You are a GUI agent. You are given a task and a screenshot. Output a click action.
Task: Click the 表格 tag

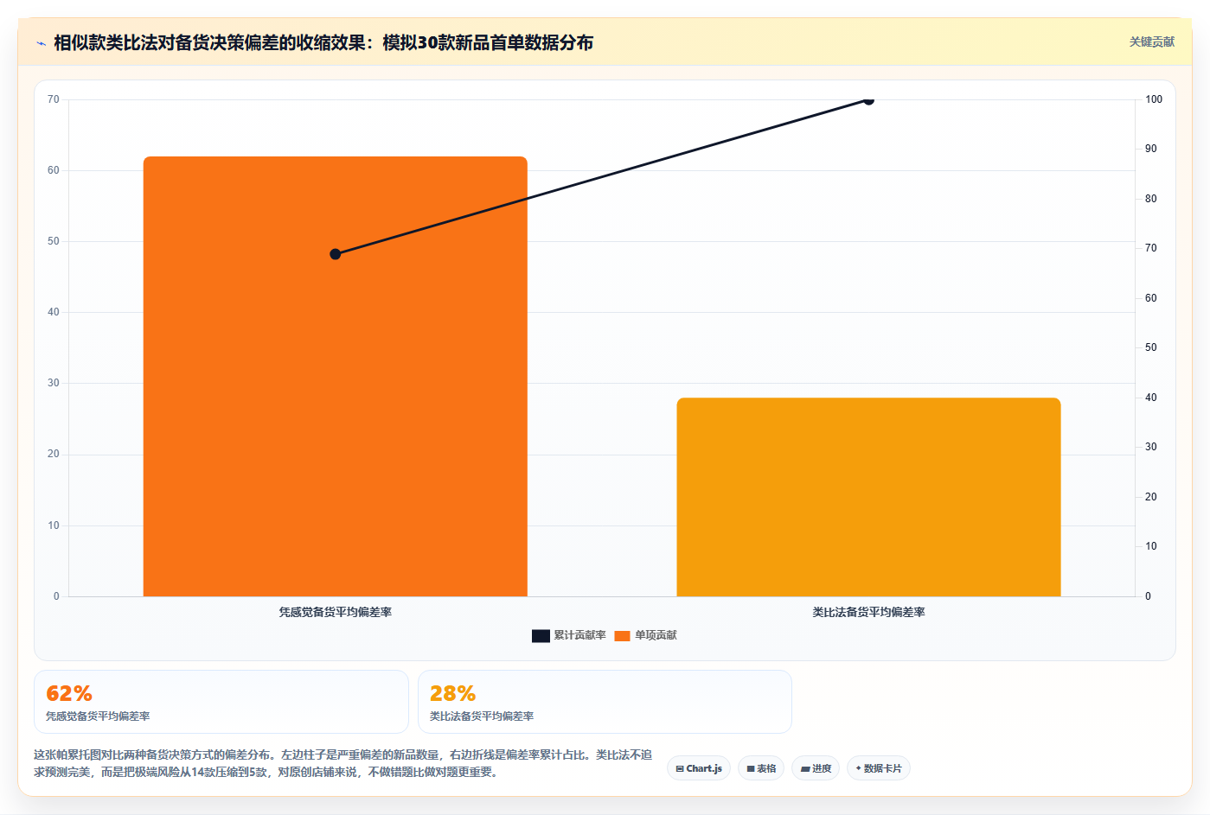761,768
